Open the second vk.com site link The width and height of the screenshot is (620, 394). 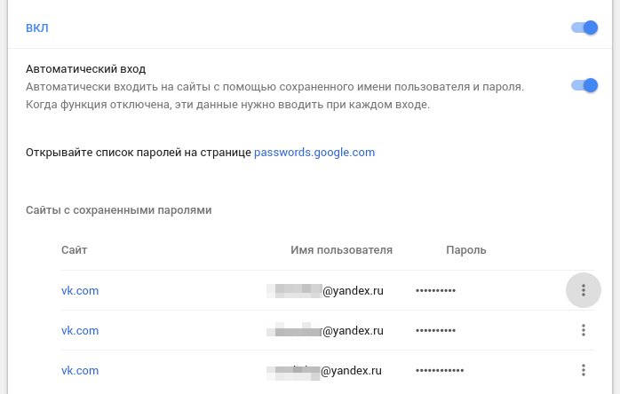pyautogui.click(x=79, y=330)
